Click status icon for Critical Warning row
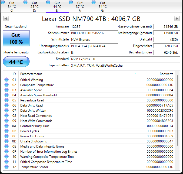The height and width of the screenshot is (174, 183). [6, 80]
